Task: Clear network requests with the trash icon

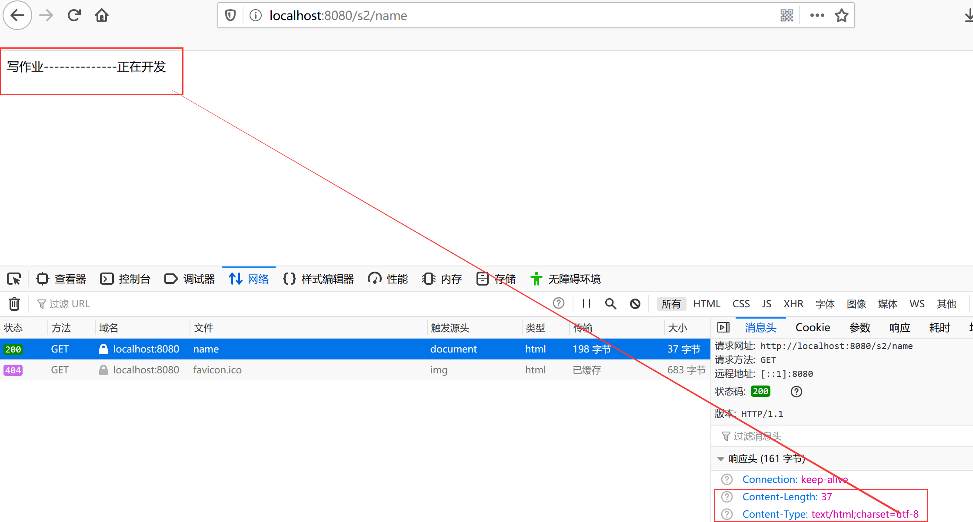Action: click(14, 303)
